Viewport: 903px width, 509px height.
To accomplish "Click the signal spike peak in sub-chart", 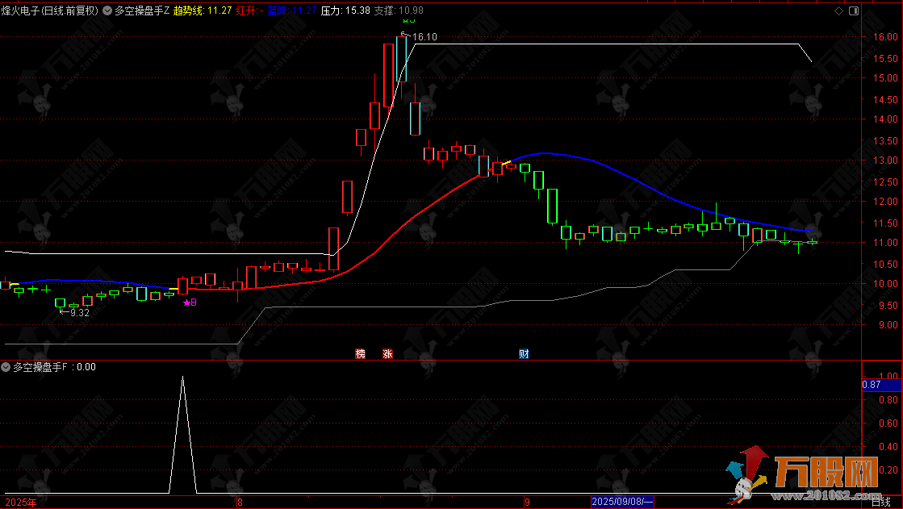I will coord(183,378).
